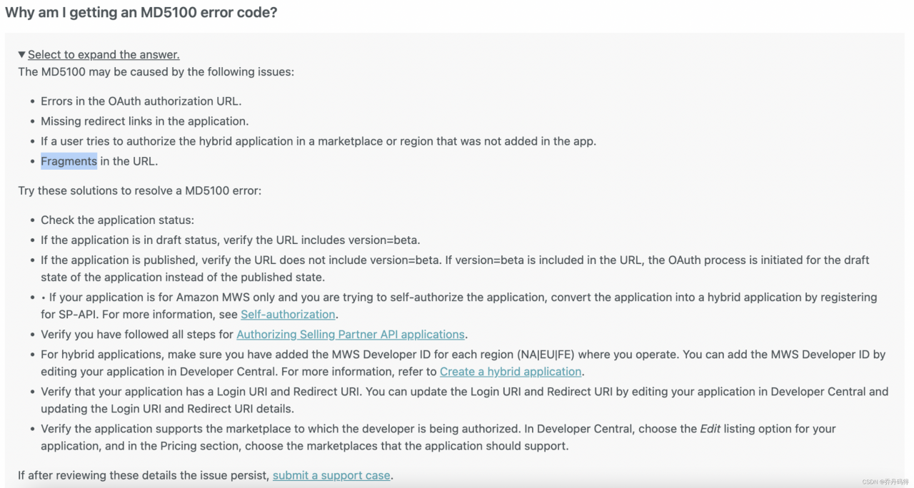Click the "Missing redirect links in the application" bullet

click(x=144, y=121)
